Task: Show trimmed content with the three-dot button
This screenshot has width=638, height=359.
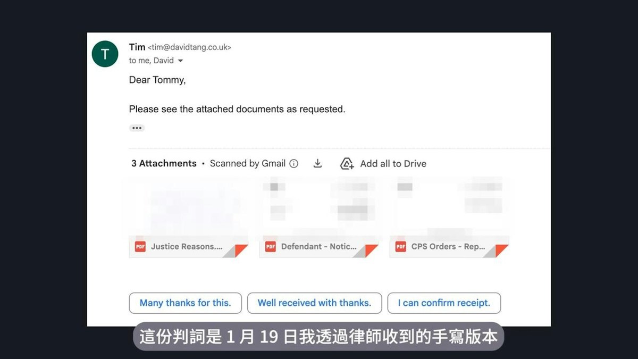Action: click(137, 128)
